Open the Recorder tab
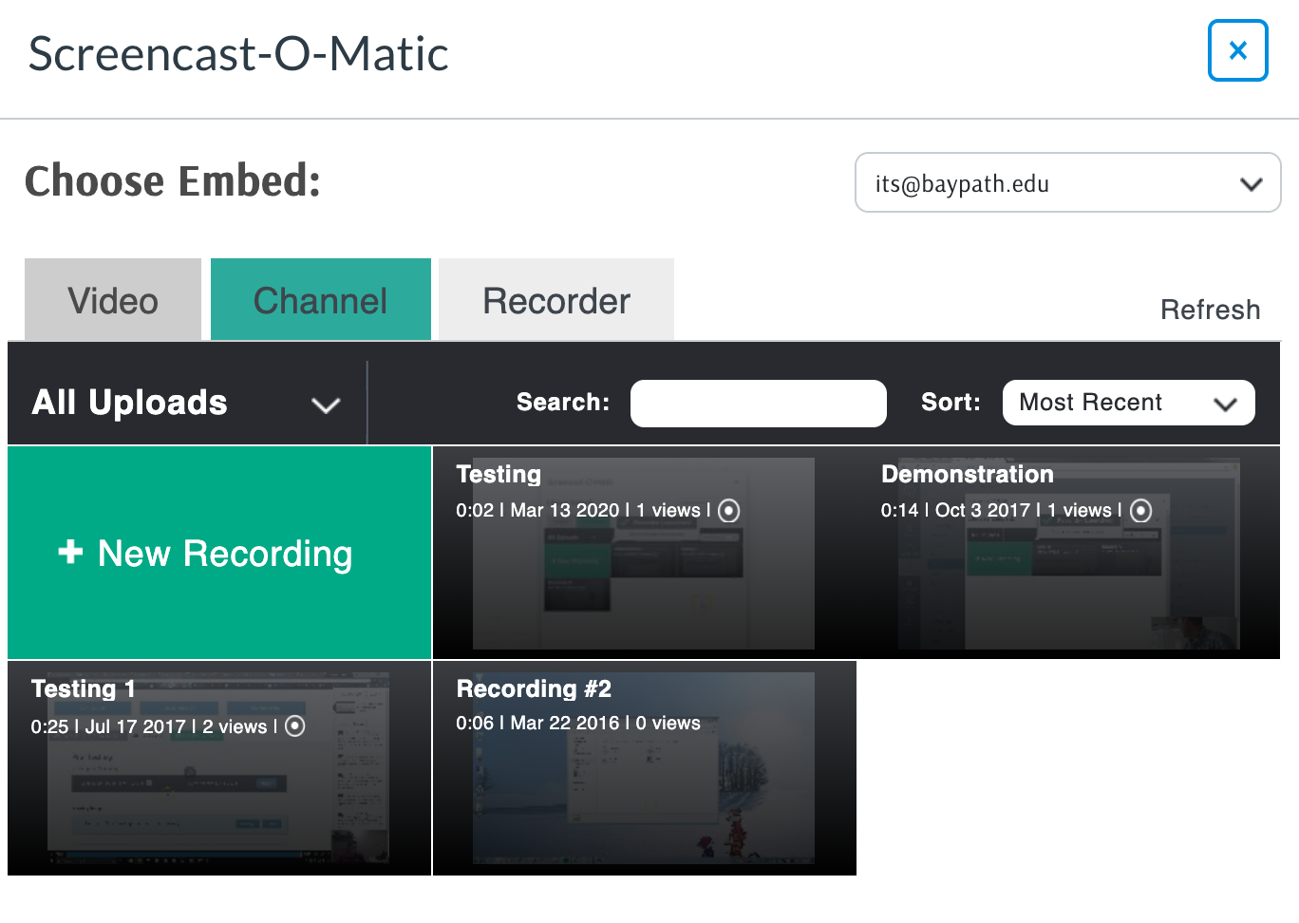 [x=555, y=300]
